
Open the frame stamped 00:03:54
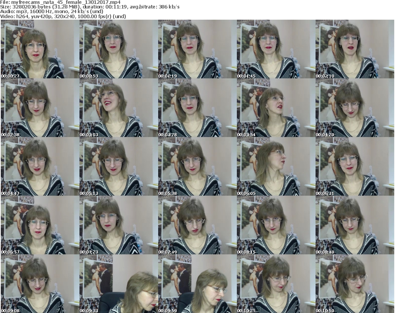[x=276, y=108]
